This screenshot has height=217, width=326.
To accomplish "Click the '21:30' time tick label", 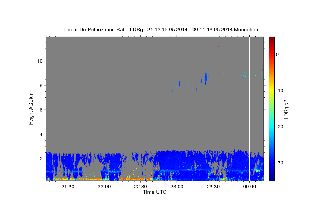I will 68,187.
